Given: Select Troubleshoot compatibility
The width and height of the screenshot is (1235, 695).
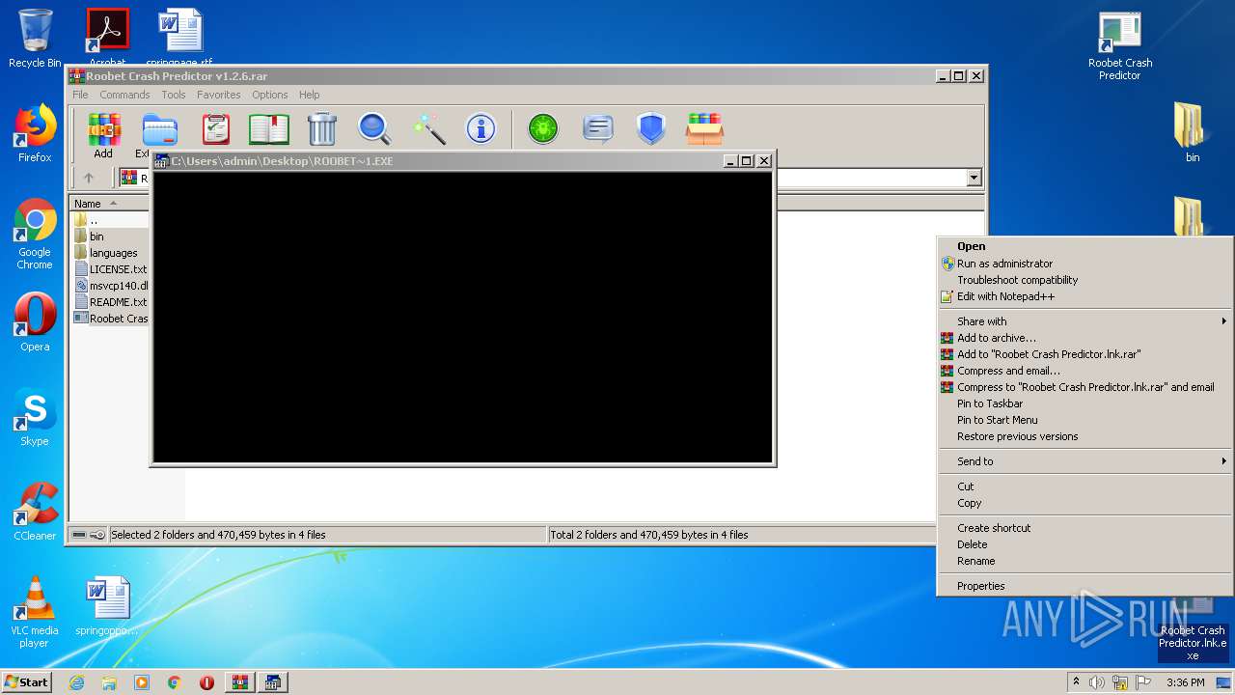Looking at the screenshot, I should click(1085, 280).
